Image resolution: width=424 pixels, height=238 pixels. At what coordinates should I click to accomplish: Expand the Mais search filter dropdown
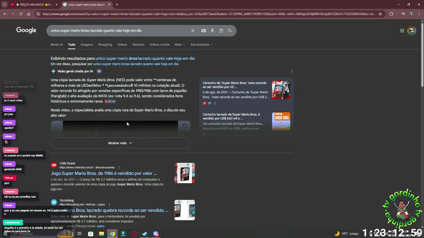[180, 45]
